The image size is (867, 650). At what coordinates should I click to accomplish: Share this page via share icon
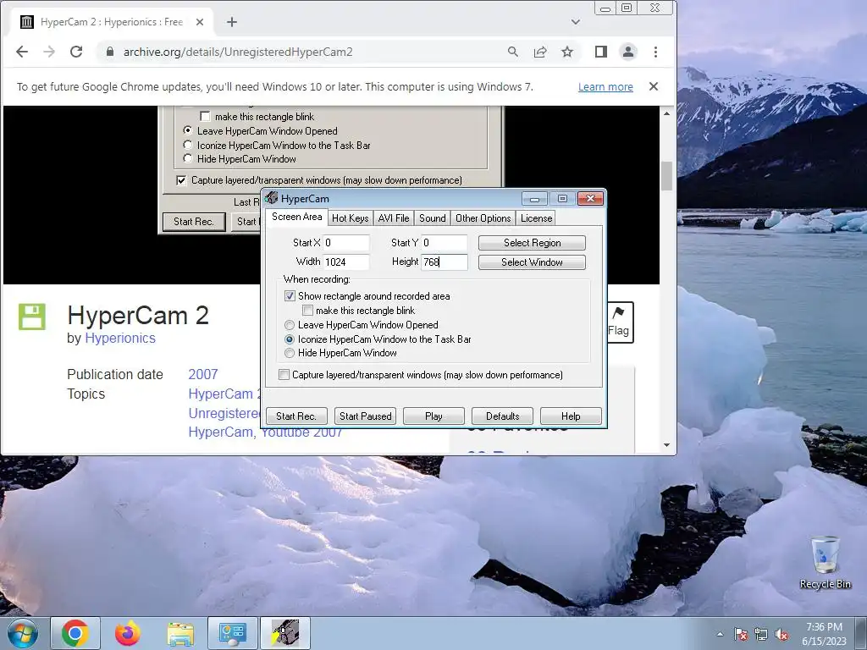tap(540, 52)
